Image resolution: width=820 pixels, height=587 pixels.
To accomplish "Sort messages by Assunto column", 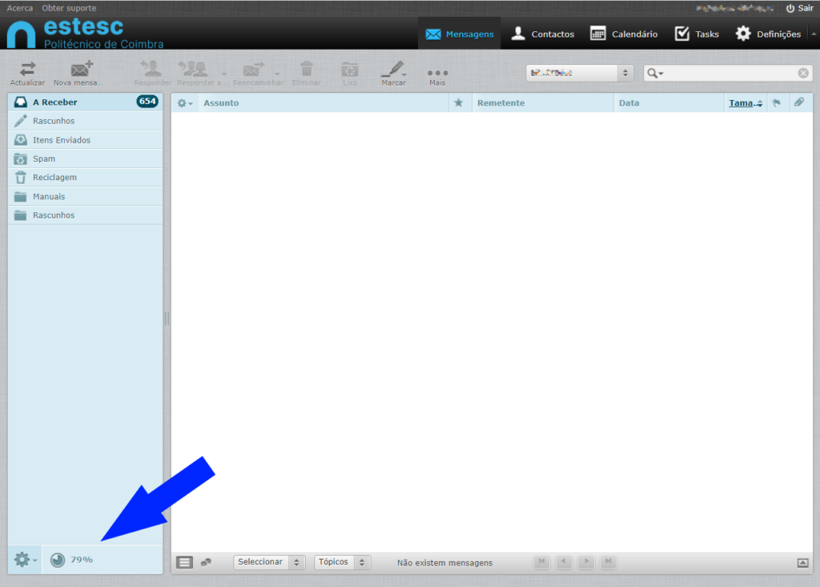I will (x=221, y=103).
